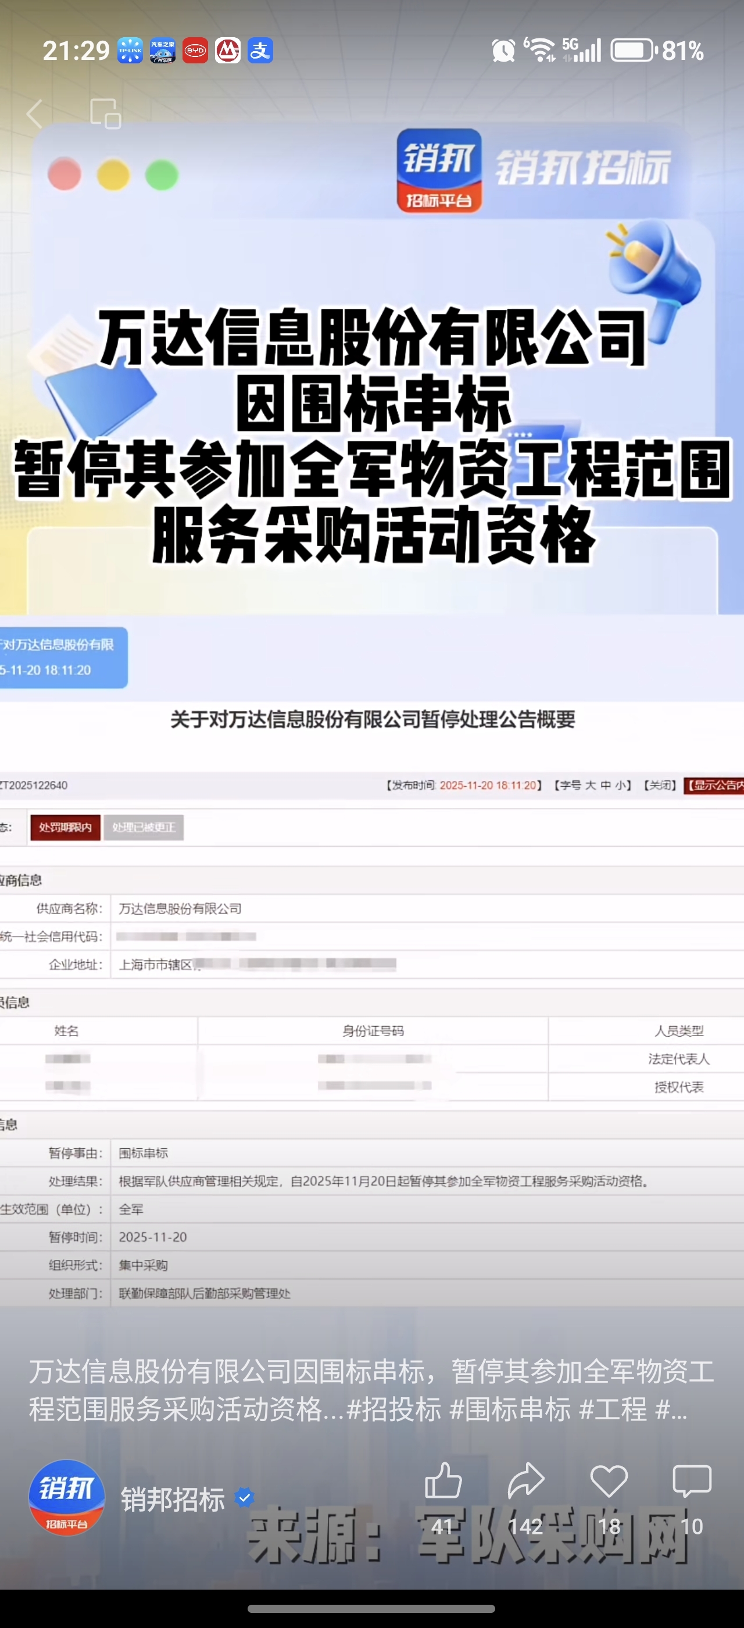Tap the home gesture bar at bottom
Image resolution: width=744 pixels, height=1628 pixels.
(x=371, y=1608)
